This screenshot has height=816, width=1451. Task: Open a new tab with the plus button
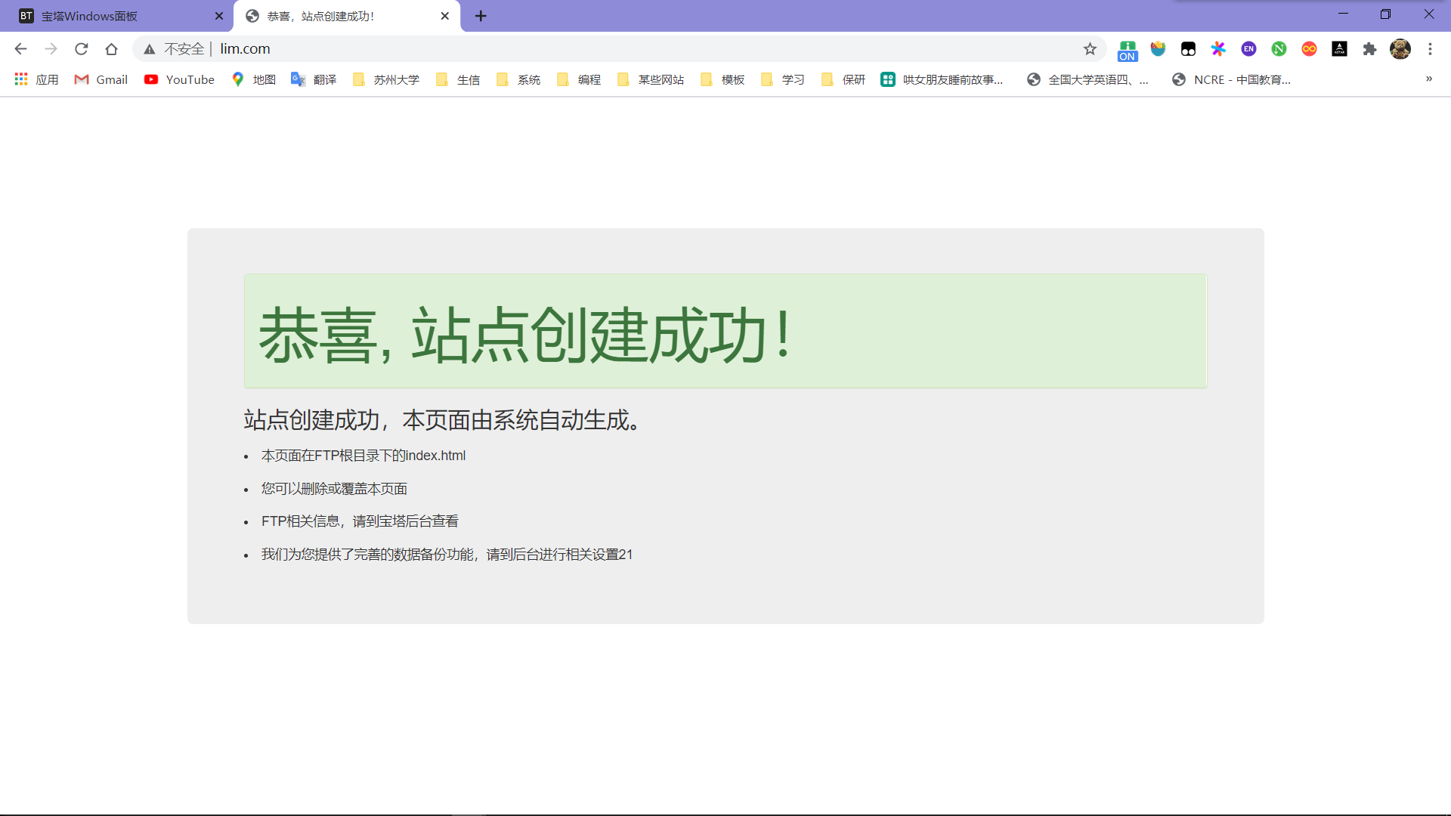click(x=481, y=16)
